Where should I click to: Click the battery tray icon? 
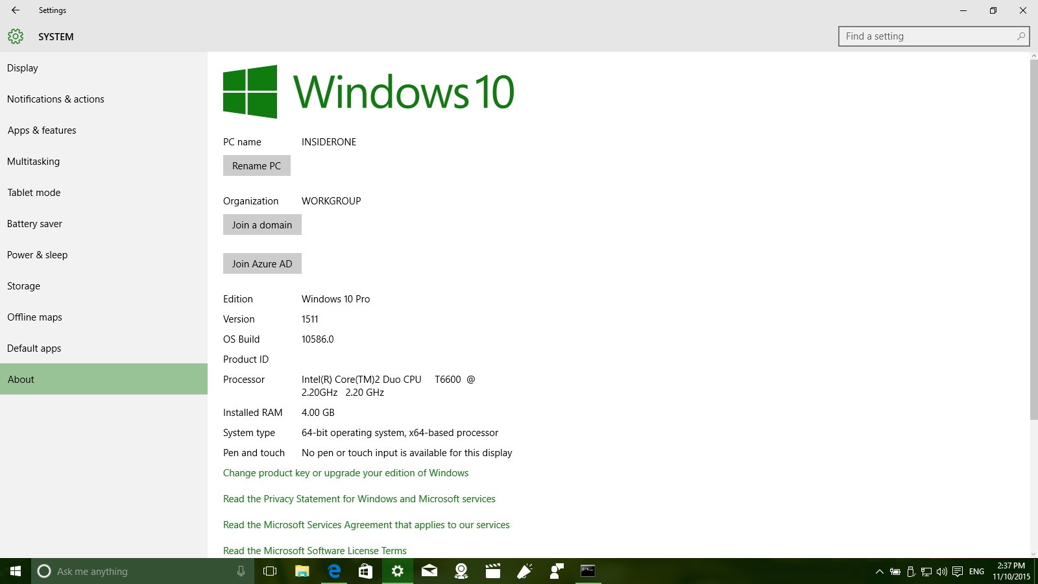point(895,572)
